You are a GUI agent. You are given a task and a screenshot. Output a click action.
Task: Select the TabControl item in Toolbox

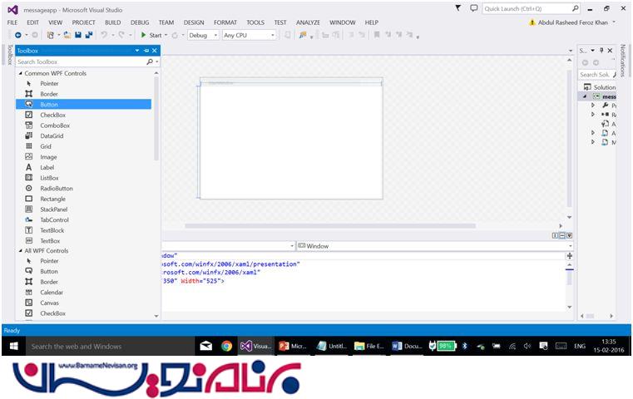(54, 219)
